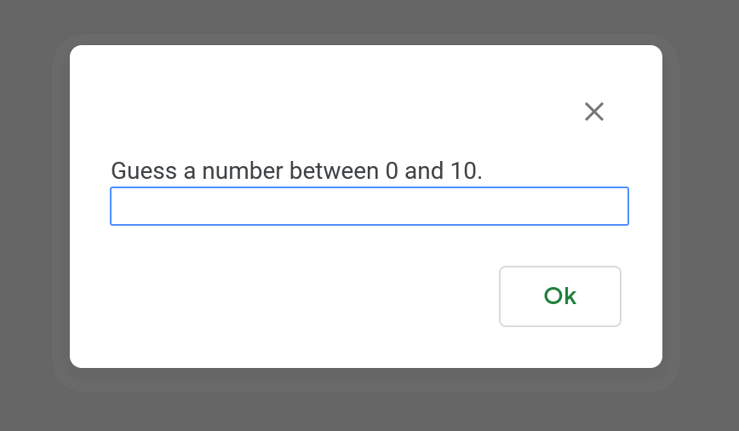Click the 'Guess' word in the label
739x431 pixels.
(x=144, y=170)
